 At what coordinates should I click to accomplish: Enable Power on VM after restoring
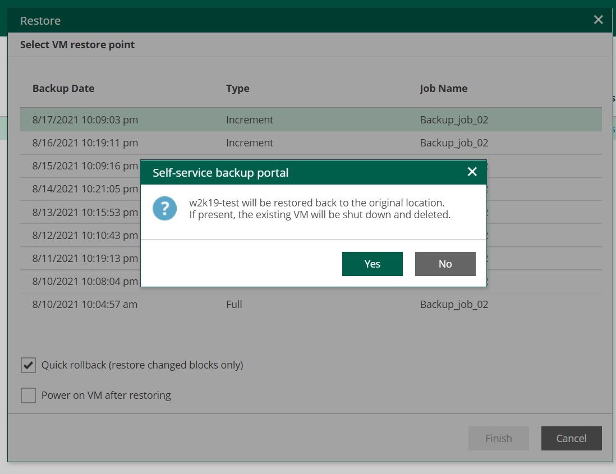[x=28, y=395]
